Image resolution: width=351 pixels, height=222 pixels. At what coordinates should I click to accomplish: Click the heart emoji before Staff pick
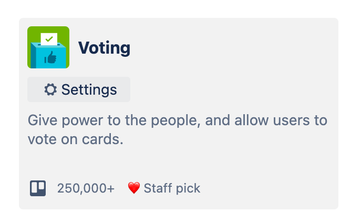coord(134,188)
